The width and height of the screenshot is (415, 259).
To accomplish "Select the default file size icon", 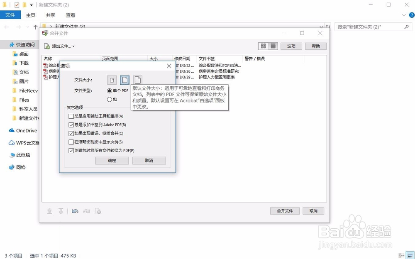I will tap(124, 80).
